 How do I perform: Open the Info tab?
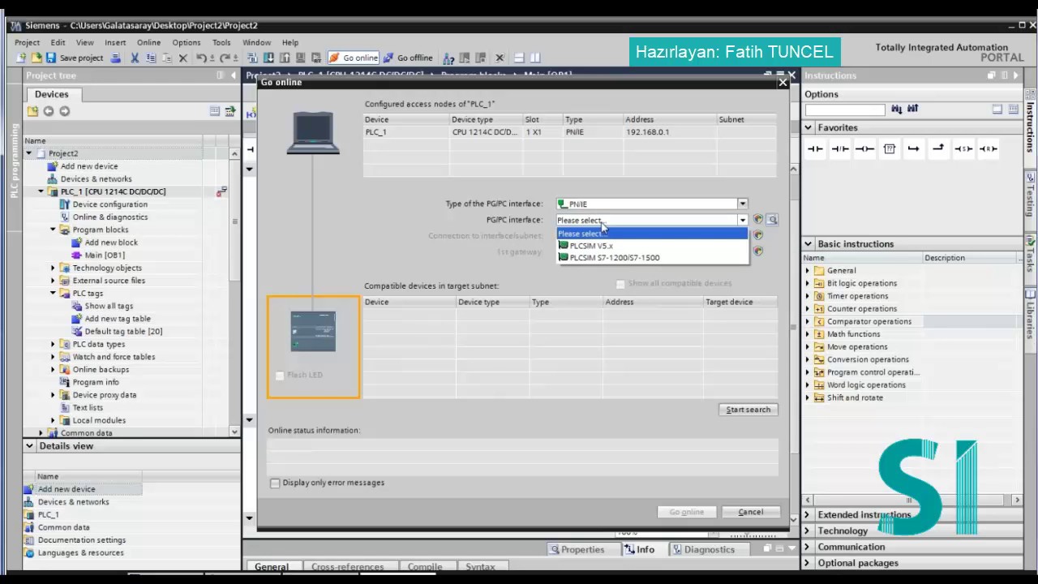point(639,549)
